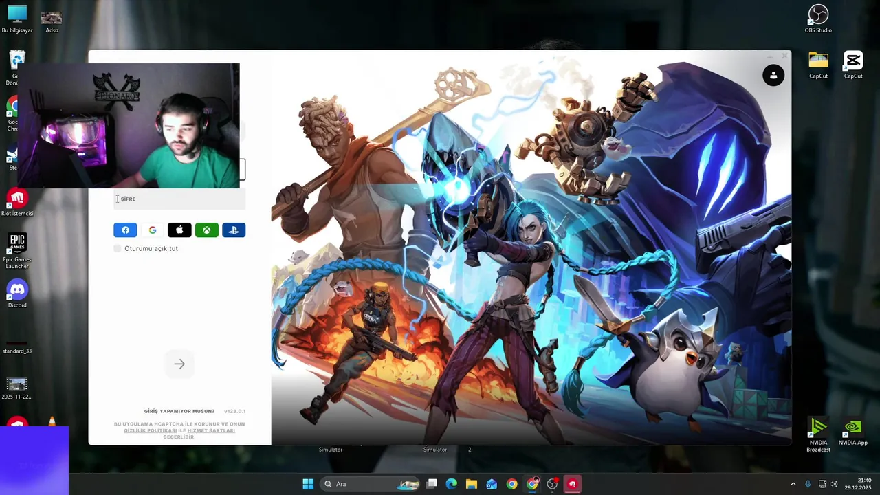Viewport: 880px width, 495px height.
Task: Open the Chrome profile window taskbar icon
Action: point(532,484)
